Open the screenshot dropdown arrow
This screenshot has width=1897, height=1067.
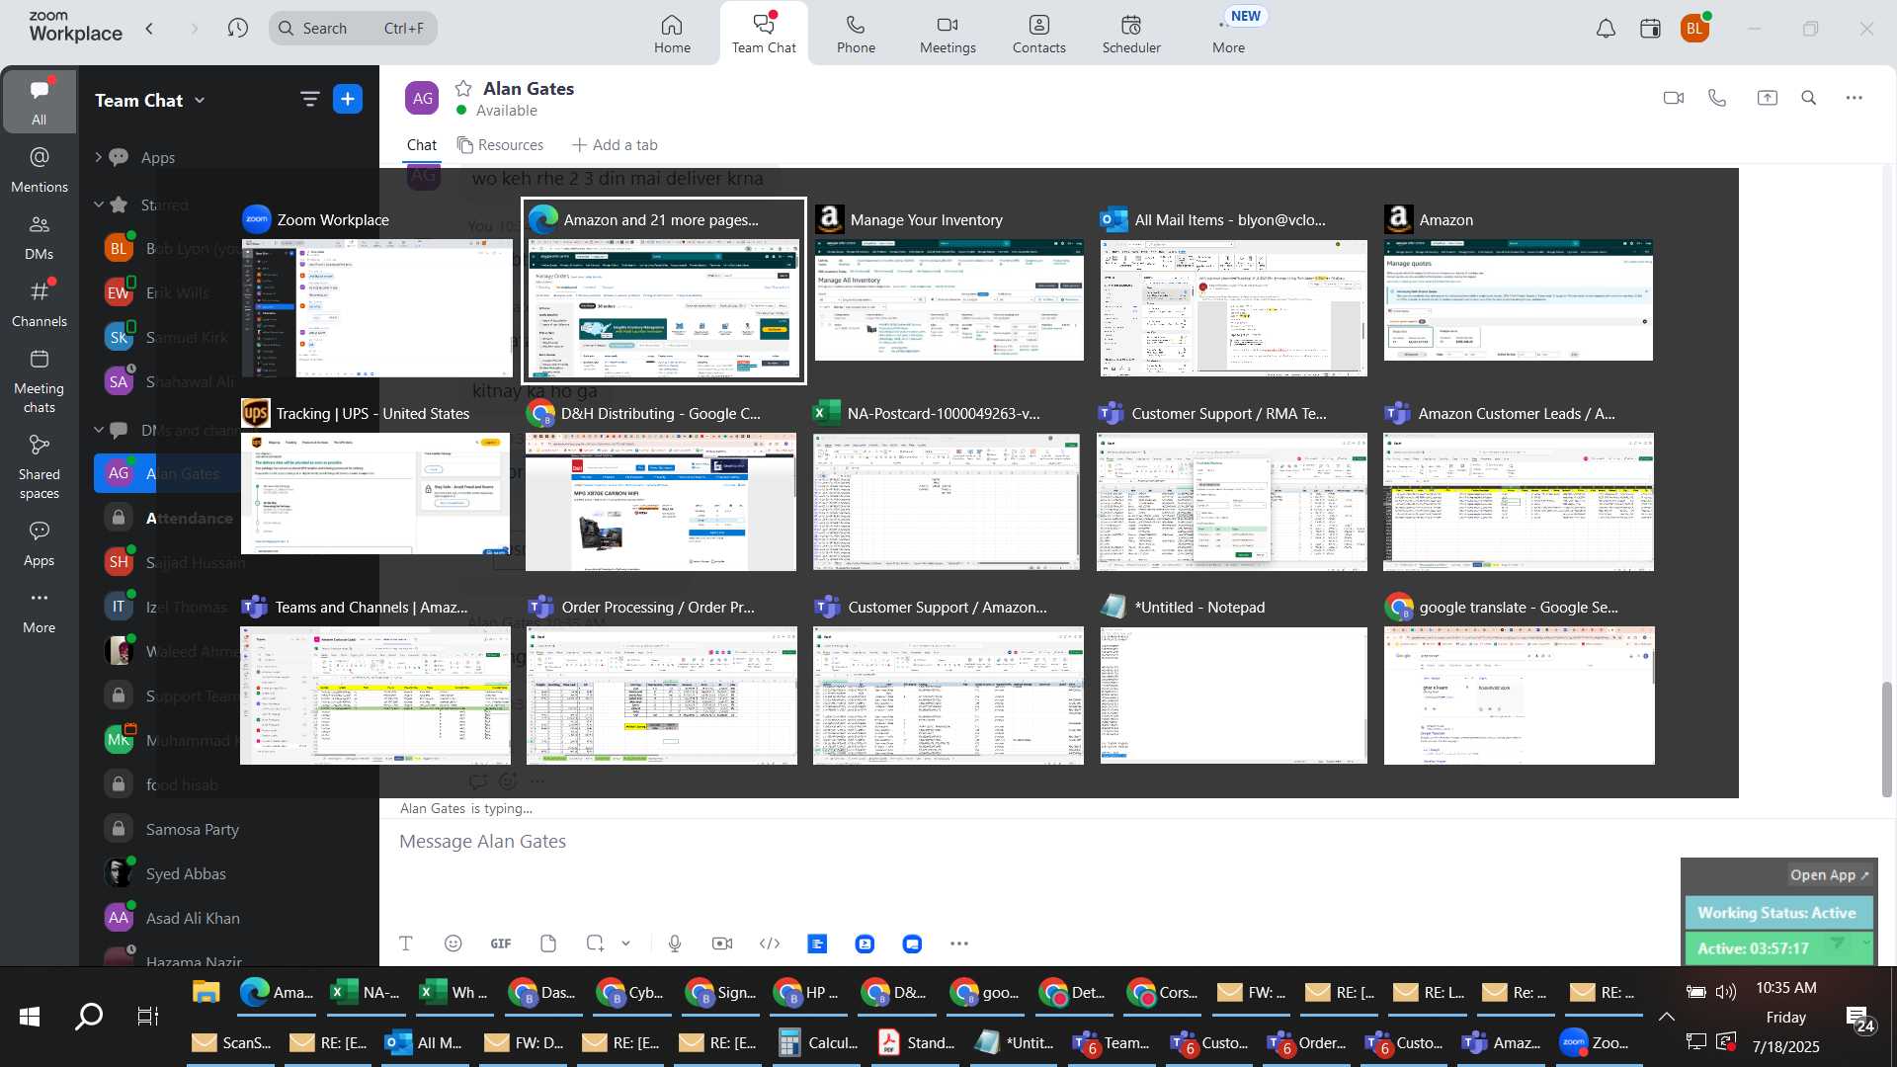626,944
